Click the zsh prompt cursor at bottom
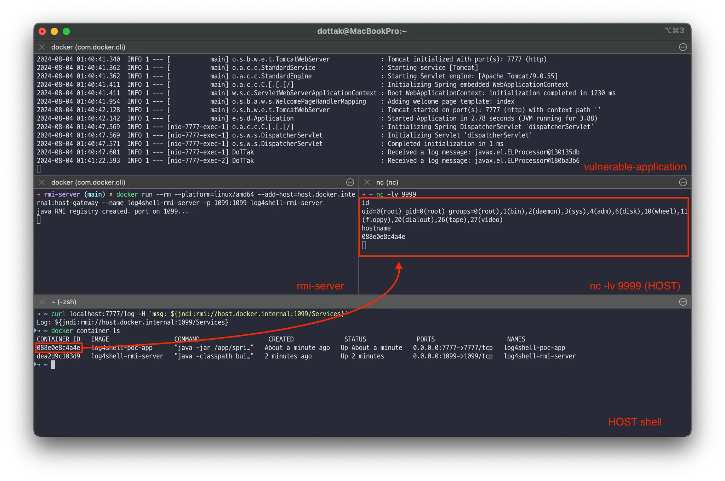 point(53,364)
